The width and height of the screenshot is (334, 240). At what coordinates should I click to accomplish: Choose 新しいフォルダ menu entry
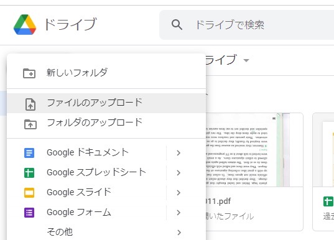tap(106, 73)
